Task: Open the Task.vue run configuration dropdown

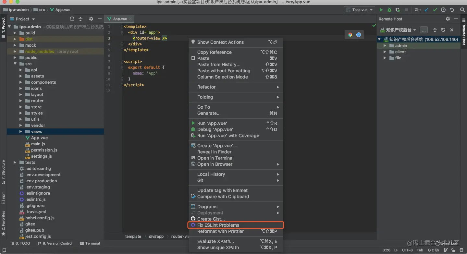Action: [359, 10]
